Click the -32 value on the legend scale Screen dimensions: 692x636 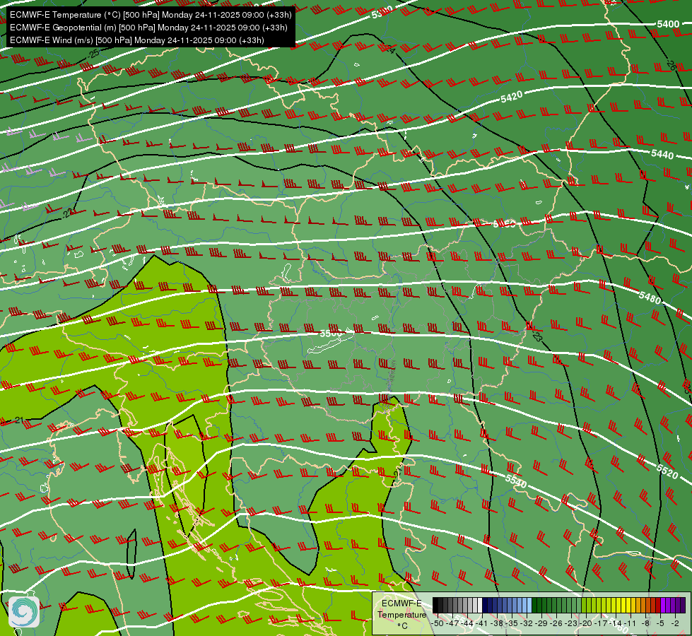coord(527,623)
